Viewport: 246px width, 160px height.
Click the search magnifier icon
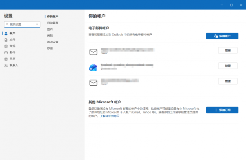7,24
